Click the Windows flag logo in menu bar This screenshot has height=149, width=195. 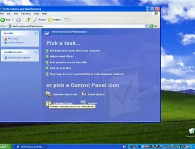tap(156, 14)
